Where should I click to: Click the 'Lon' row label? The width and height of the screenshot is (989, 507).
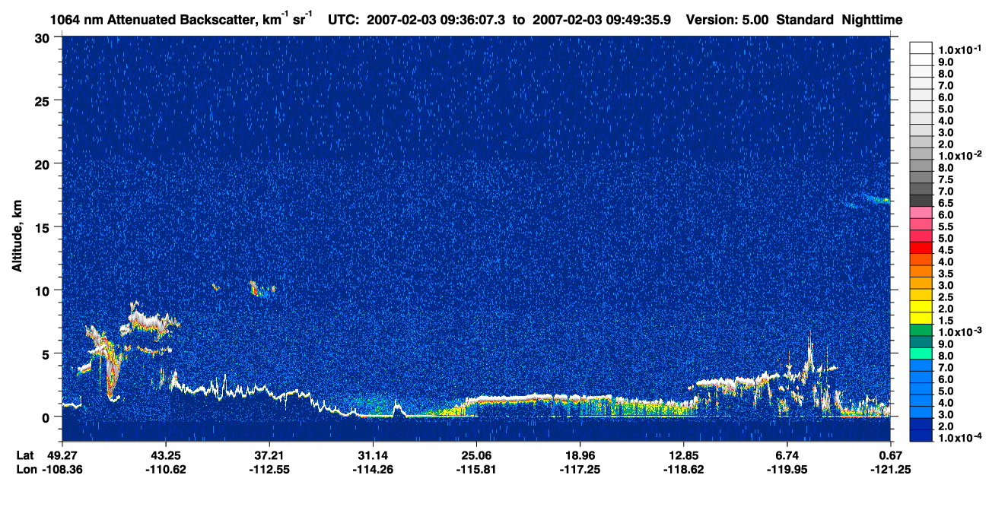pos(26,469)
